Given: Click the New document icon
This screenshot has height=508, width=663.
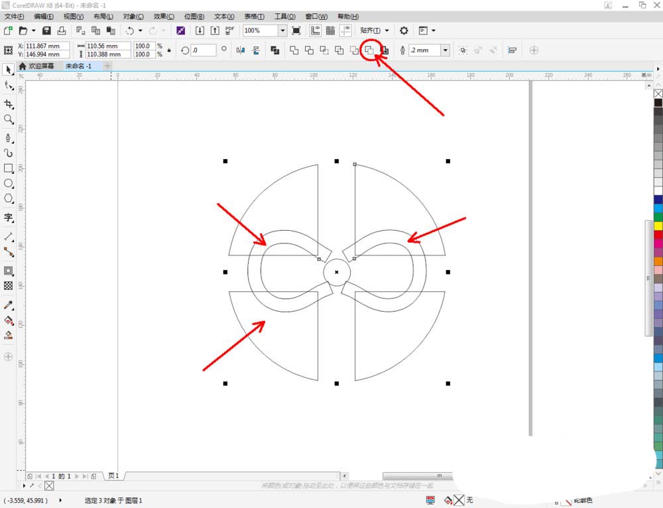Looking at the screenshot, I should [8, 31].
